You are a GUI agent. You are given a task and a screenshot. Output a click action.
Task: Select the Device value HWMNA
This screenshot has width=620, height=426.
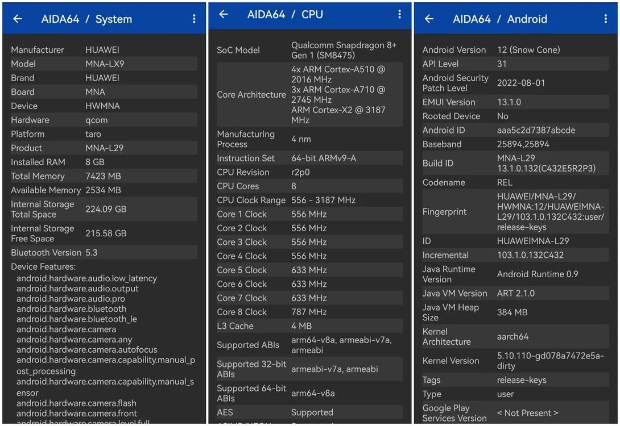102,106
